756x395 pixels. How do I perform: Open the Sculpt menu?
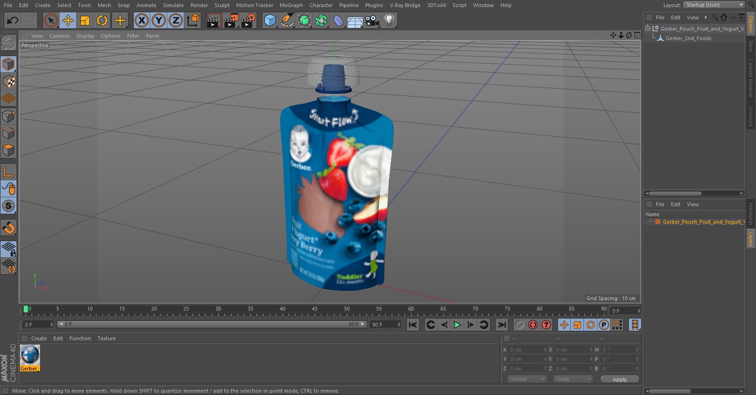(x=222, y=5)
